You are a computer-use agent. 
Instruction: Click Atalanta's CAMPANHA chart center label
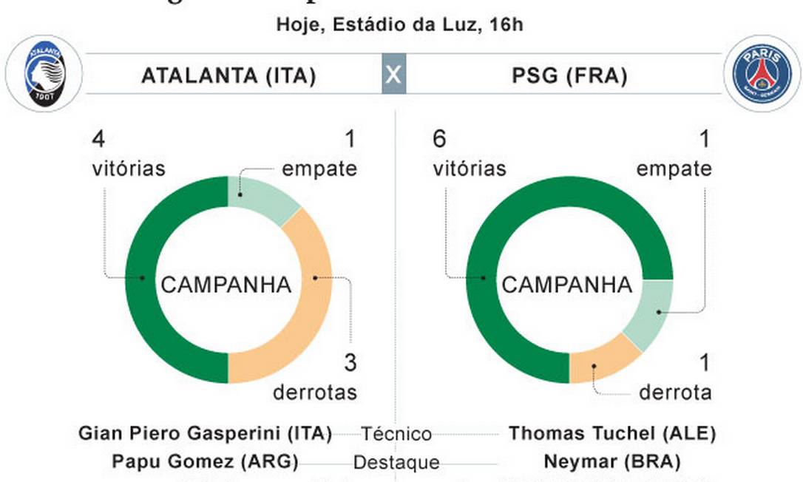coord(226,285)
